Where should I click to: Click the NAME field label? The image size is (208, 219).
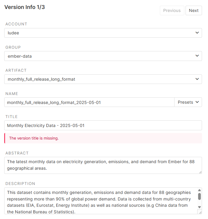pyautogui.click(x=12, y=94)
